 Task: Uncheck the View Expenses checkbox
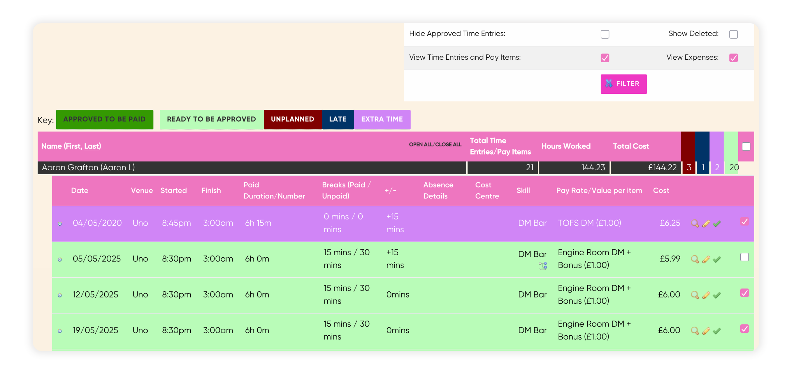733,58
